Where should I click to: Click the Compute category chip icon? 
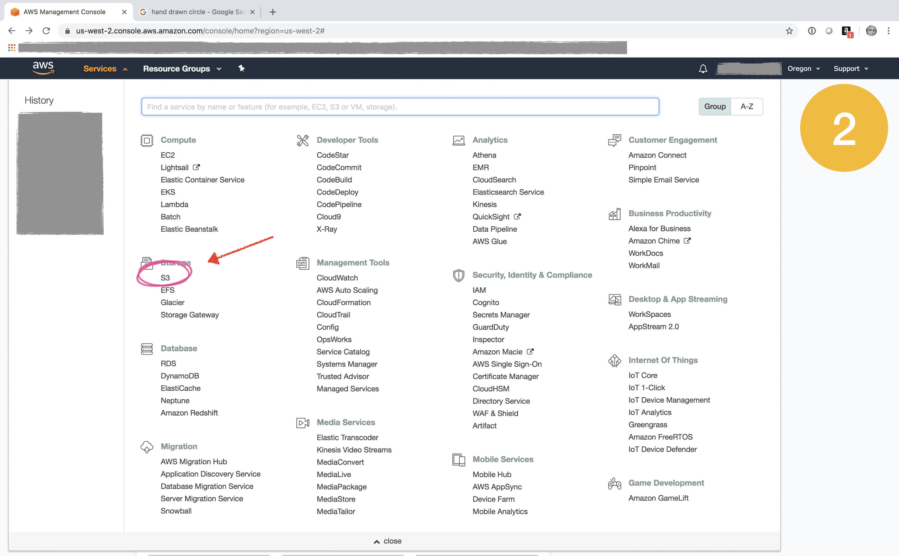coord(147,140)
